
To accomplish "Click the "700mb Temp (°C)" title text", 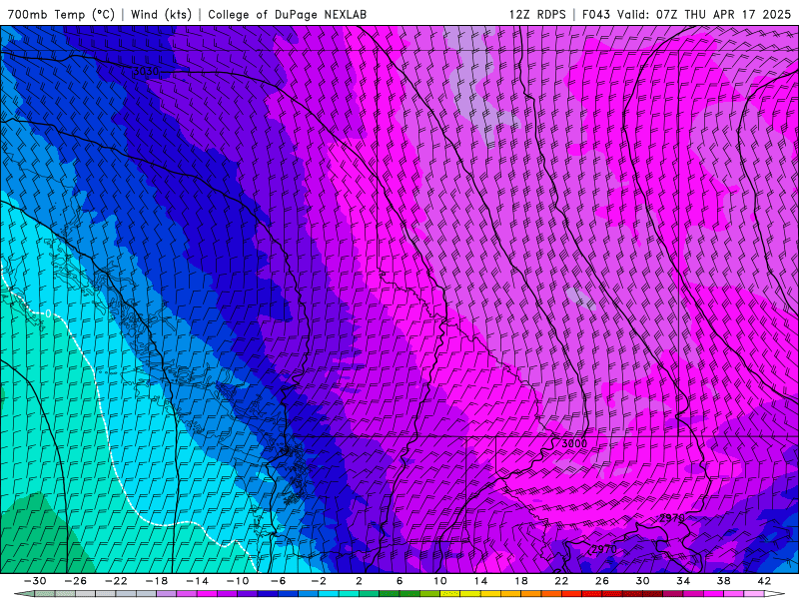I will (61, 14).
